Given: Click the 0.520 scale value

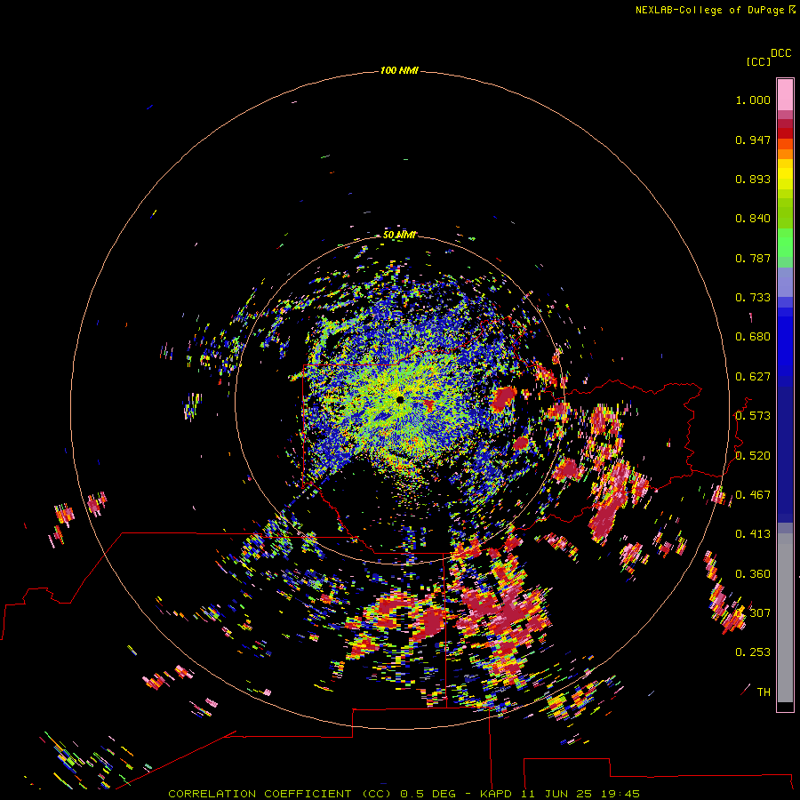Looking at the screenshot, I should pos(753,456).
